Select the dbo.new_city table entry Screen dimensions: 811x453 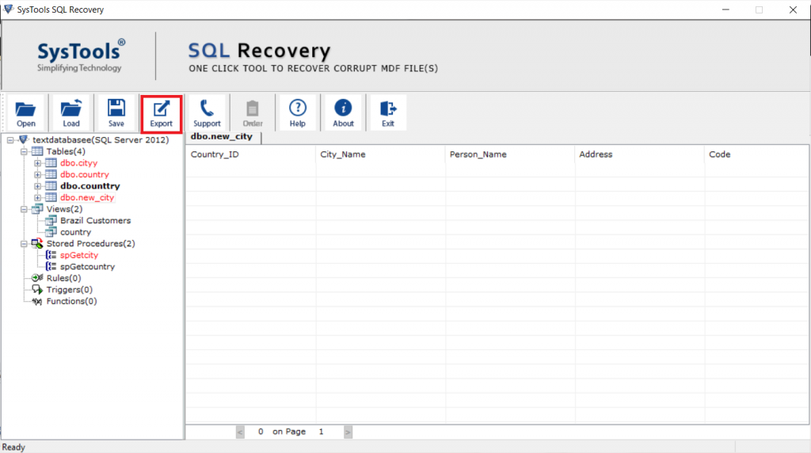[x=87, y=197]
